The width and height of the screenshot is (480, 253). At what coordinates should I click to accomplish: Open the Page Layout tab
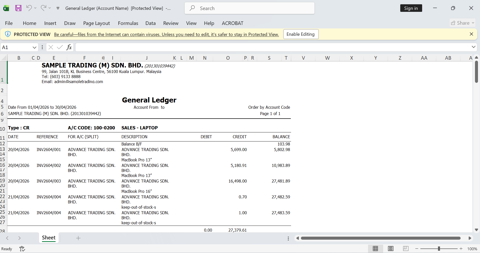pos(96,23)
